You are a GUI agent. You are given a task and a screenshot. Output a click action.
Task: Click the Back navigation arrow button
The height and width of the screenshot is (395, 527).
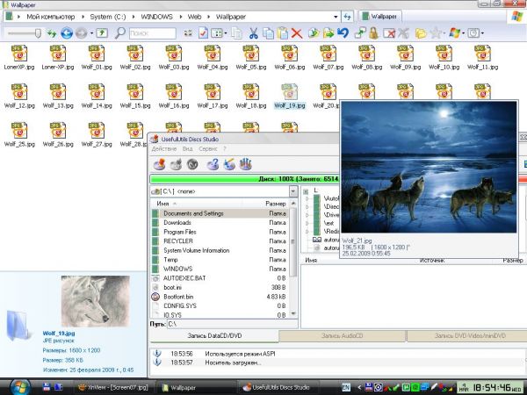(67, 33)
